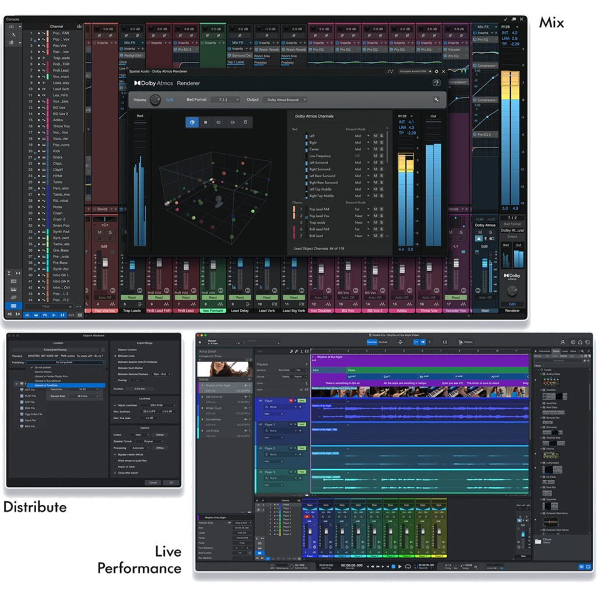Select Between Loop export range radio
Screen dimensions: 597x597
click(115, 356)
